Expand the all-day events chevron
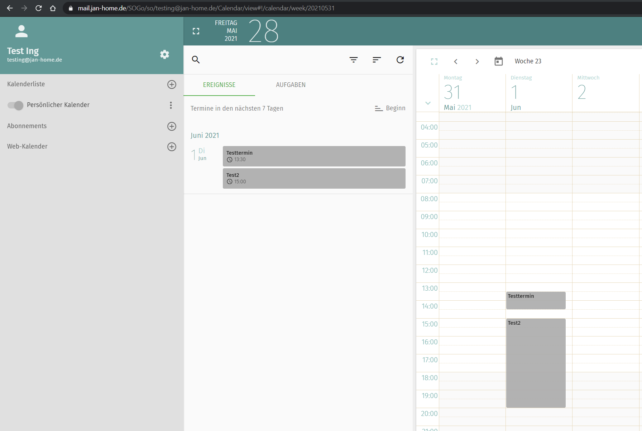This screenshot has height=431, width=642. pyautogui.click(x=428, y=103)
